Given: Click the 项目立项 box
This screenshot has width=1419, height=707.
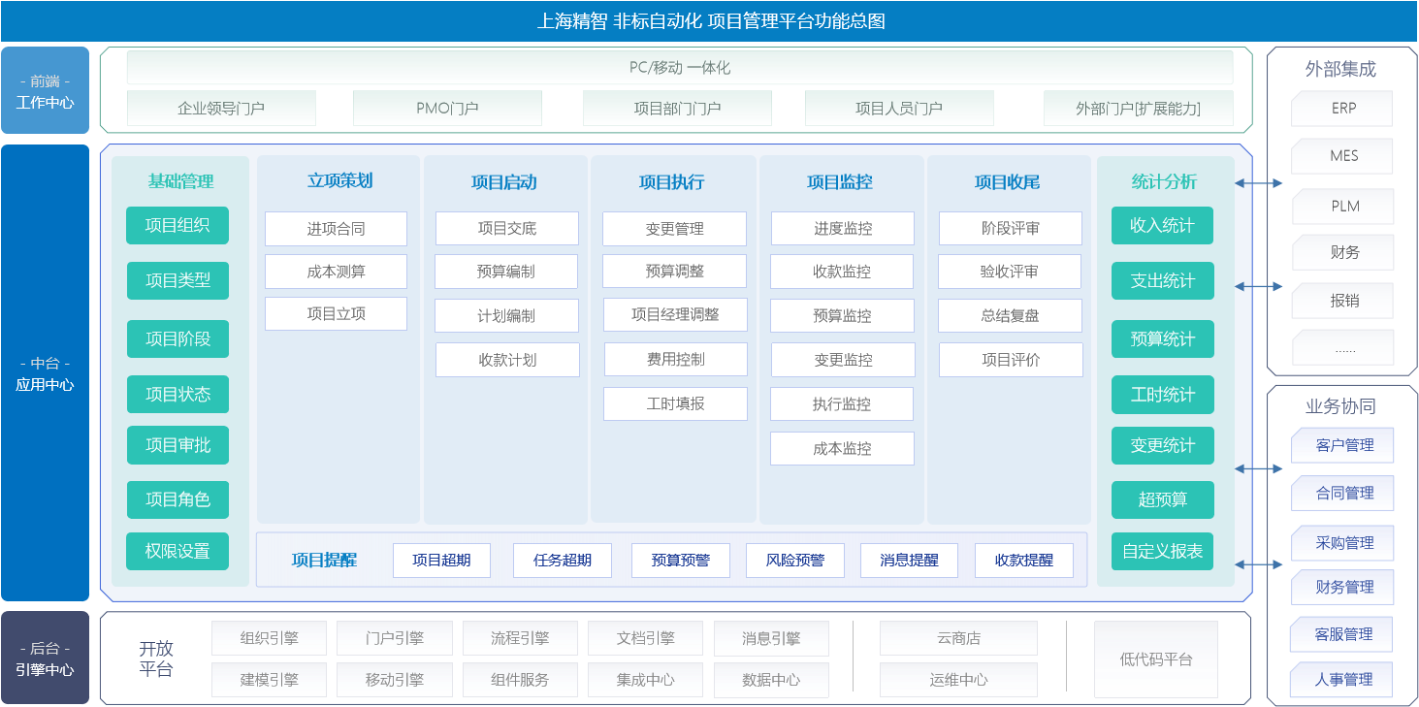Looking at the screenshot, I should click(x=336, y=313).
